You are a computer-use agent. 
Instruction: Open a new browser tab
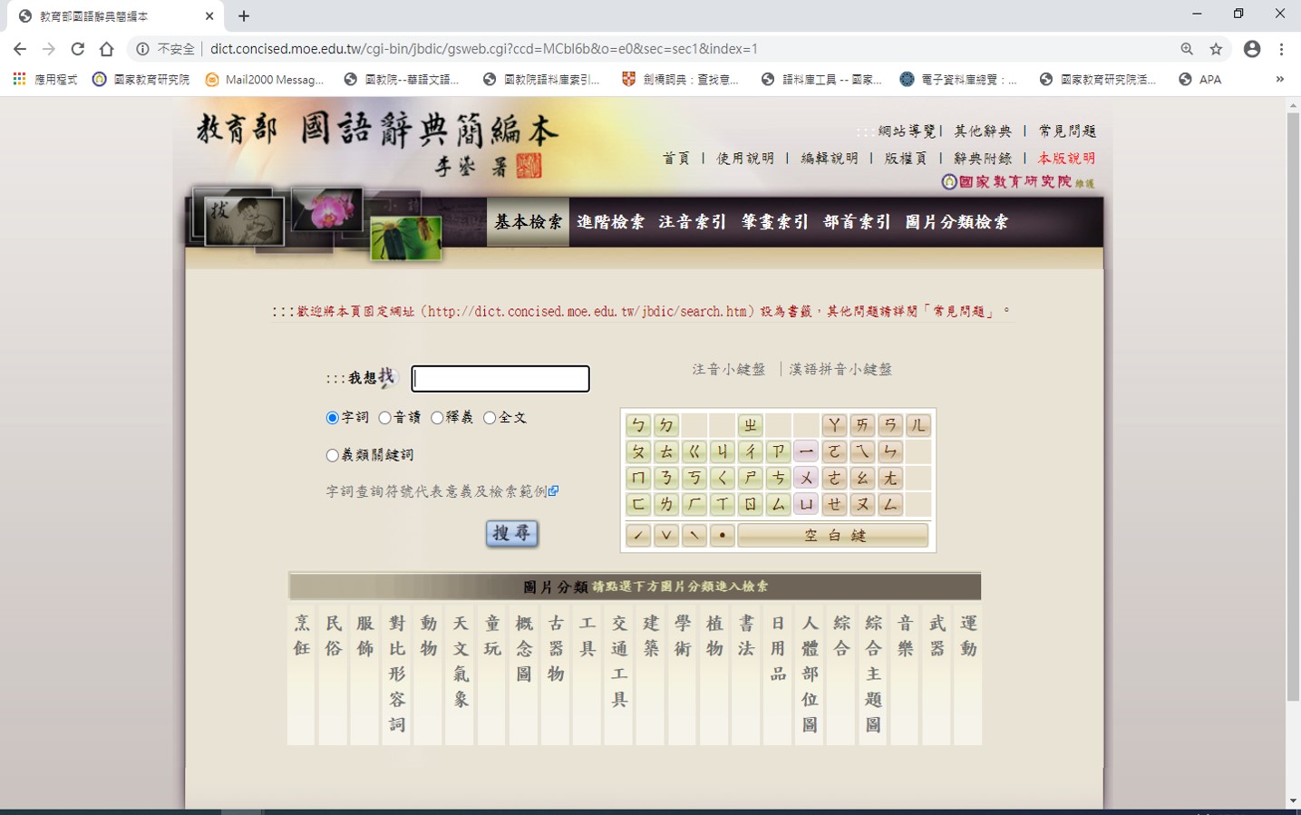pos(244,16)
